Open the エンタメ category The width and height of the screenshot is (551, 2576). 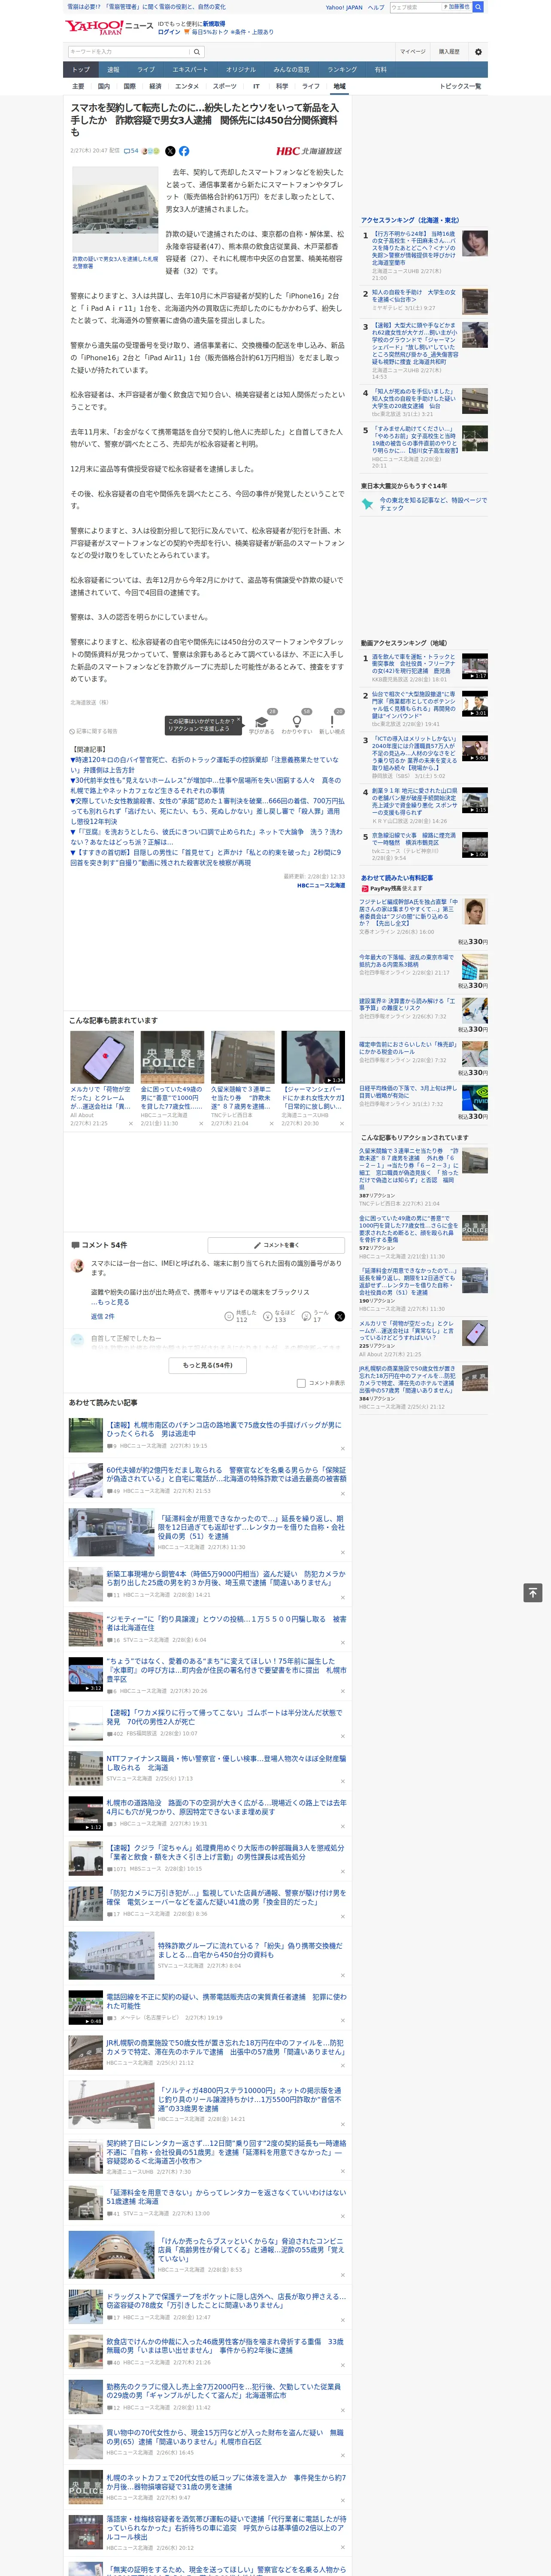point(187,86)
